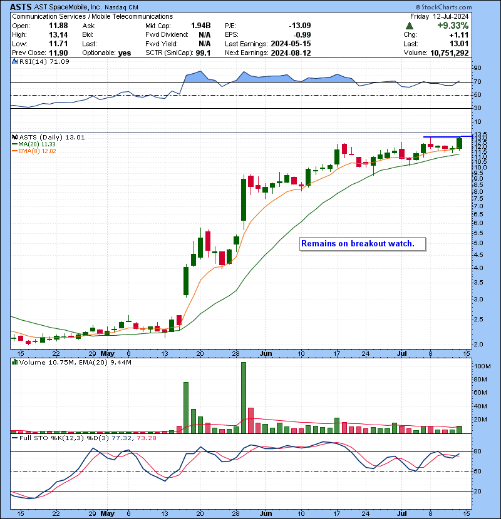Click the Open price value 11.88
501x519 pixels.
(58, 26)
